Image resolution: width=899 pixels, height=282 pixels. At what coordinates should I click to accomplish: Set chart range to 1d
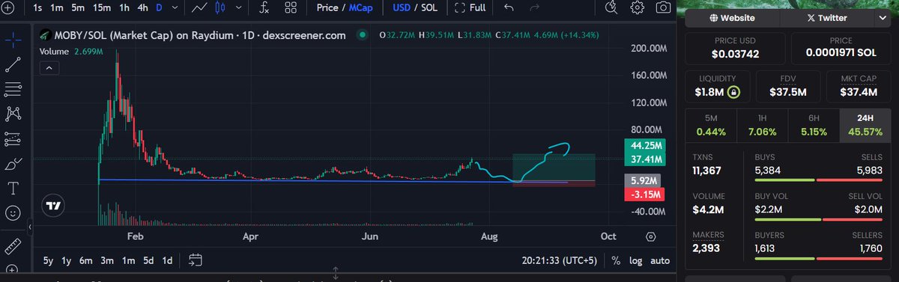(168, 261)
